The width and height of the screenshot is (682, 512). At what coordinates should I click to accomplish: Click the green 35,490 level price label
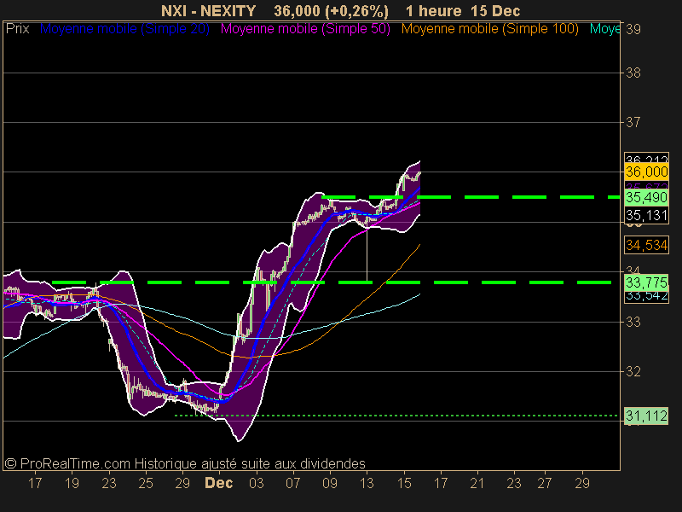646,197
